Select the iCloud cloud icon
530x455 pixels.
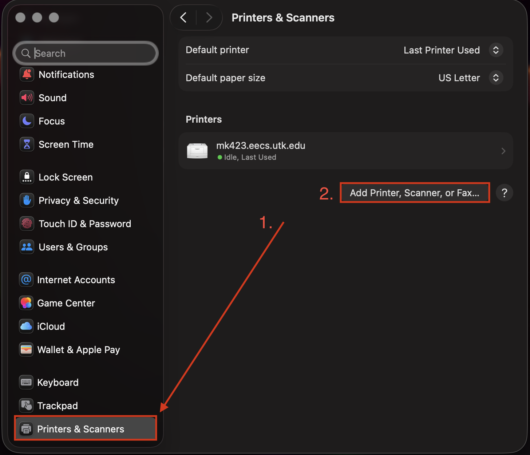point(26,327)
